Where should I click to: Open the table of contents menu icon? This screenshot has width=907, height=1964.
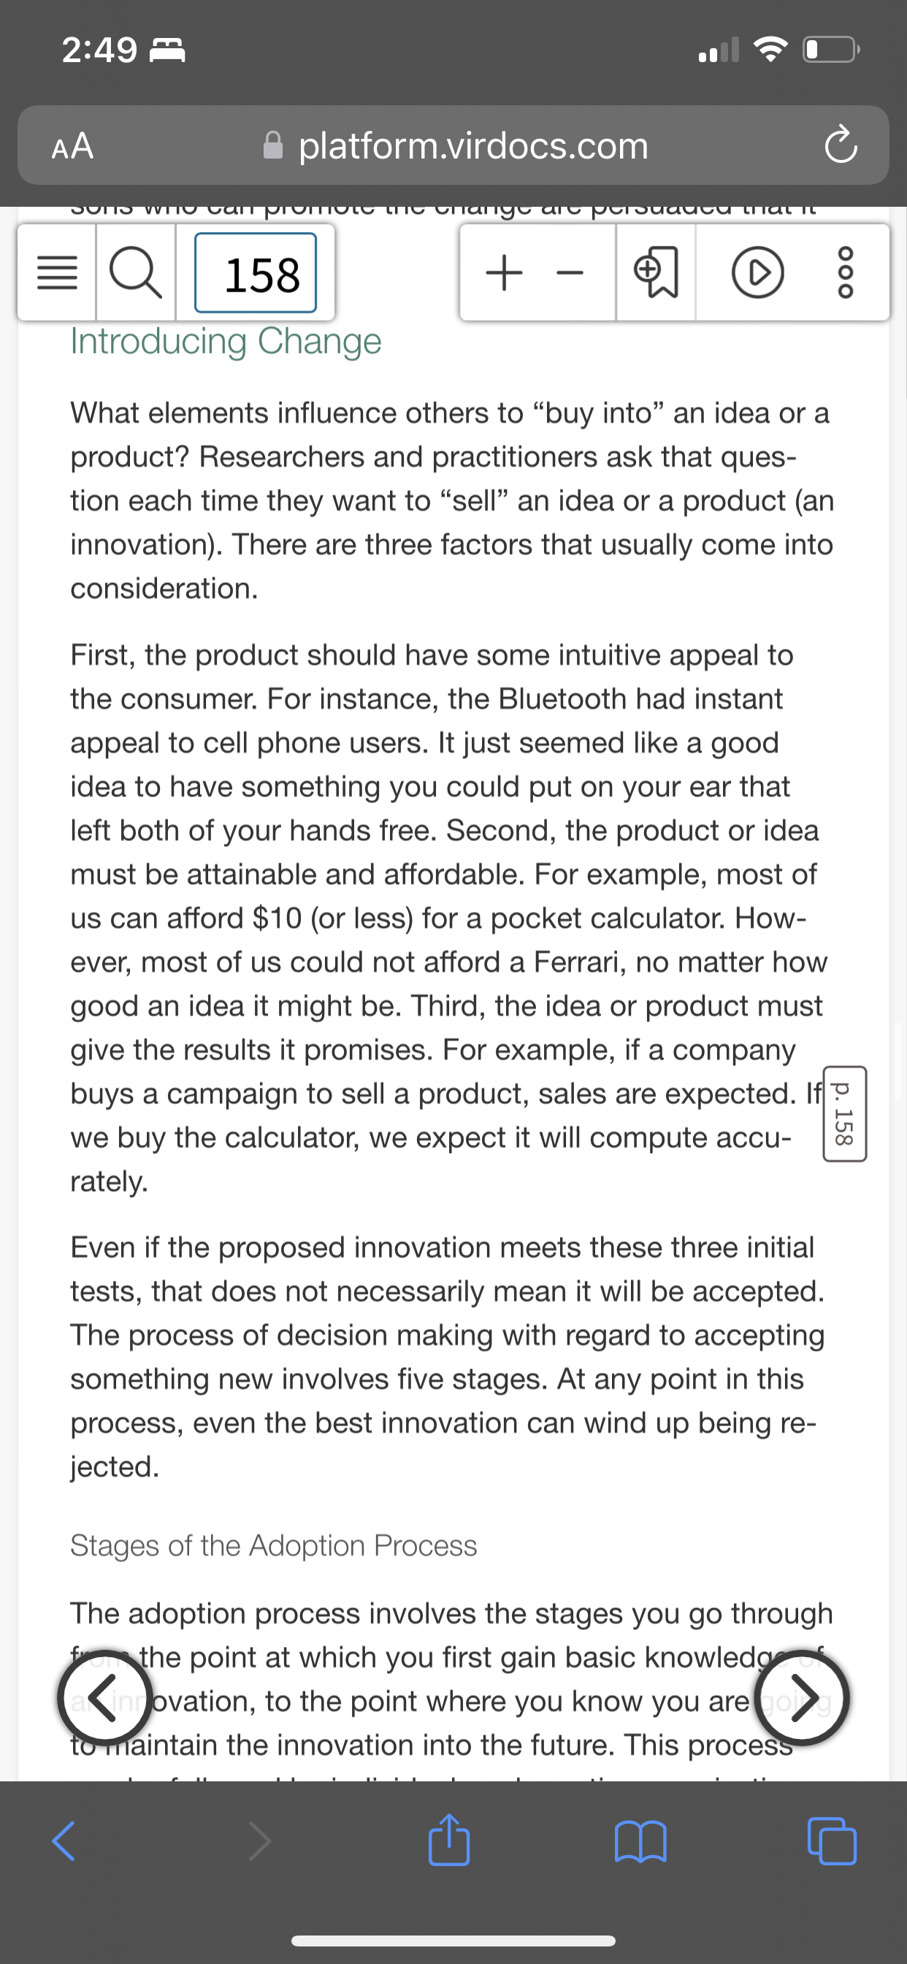click(x=57, y=273)
